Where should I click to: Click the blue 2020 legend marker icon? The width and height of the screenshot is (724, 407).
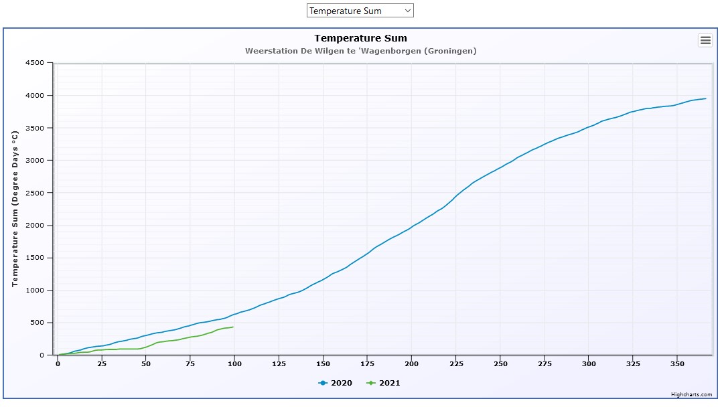pos(323,384)
